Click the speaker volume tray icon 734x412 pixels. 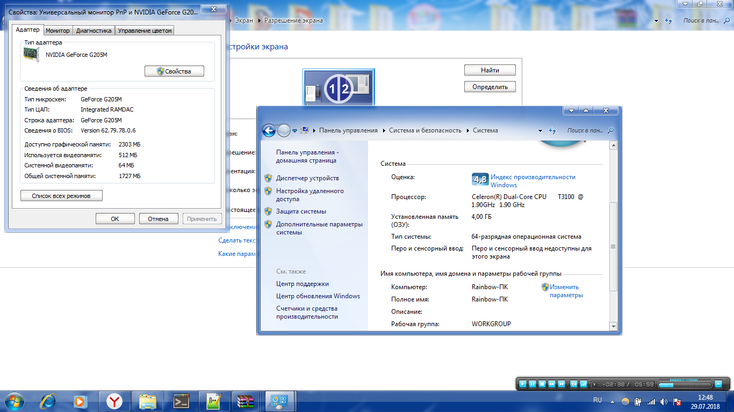(664, 401)
